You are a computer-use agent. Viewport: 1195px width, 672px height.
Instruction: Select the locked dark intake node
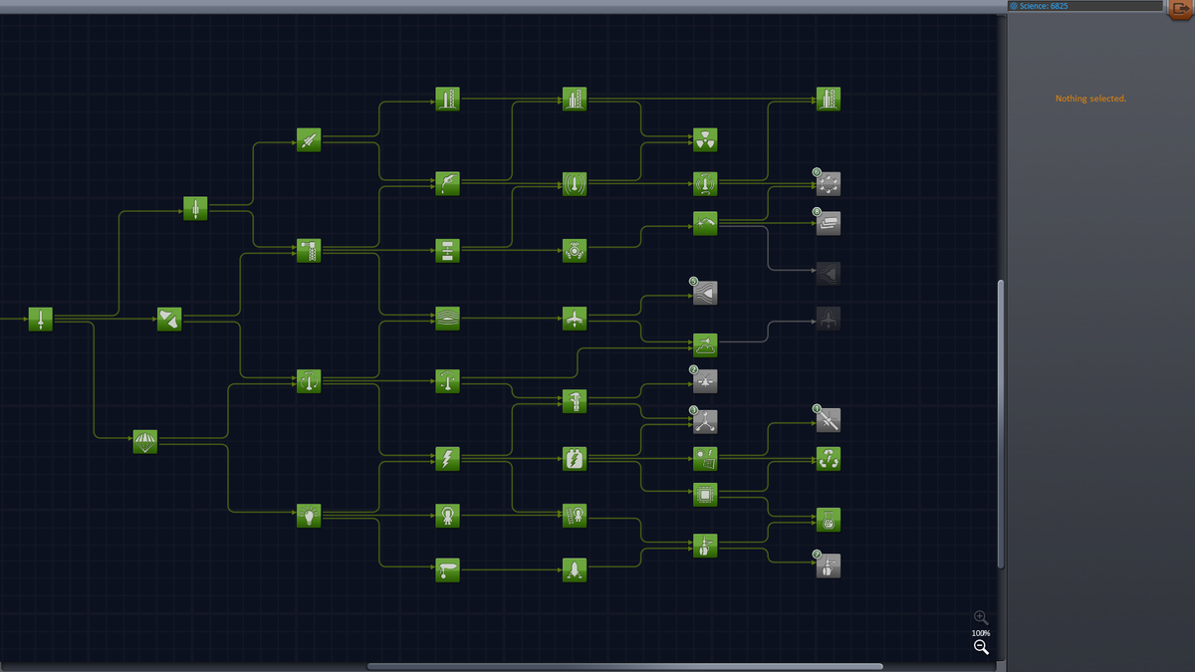click(x=829, y=273)
